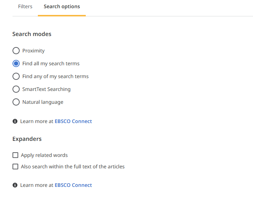The width and height of the screenshot is (253, 199).
Task: Pick the Natural language search mode
Action: point(16,102)
